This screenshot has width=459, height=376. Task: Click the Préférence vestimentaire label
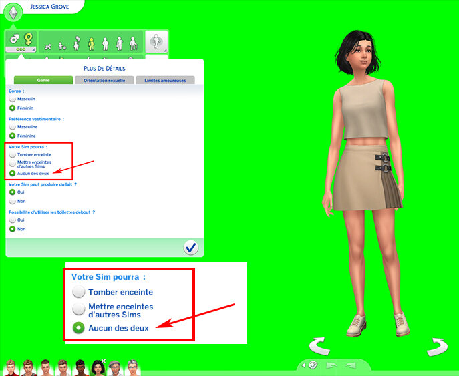pyautogui.click(x=36, y=119)
